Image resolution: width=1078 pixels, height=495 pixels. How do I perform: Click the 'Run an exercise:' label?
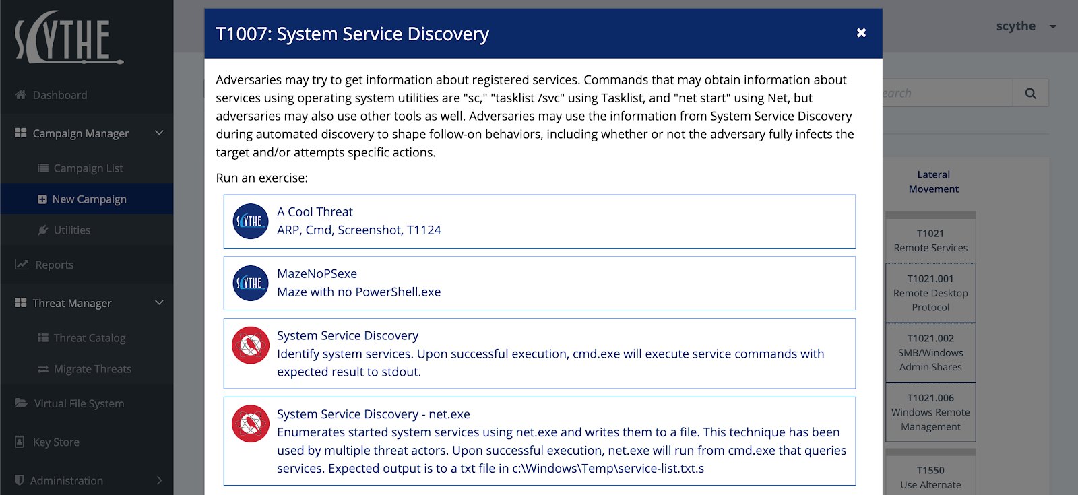(x=262, y=178)
